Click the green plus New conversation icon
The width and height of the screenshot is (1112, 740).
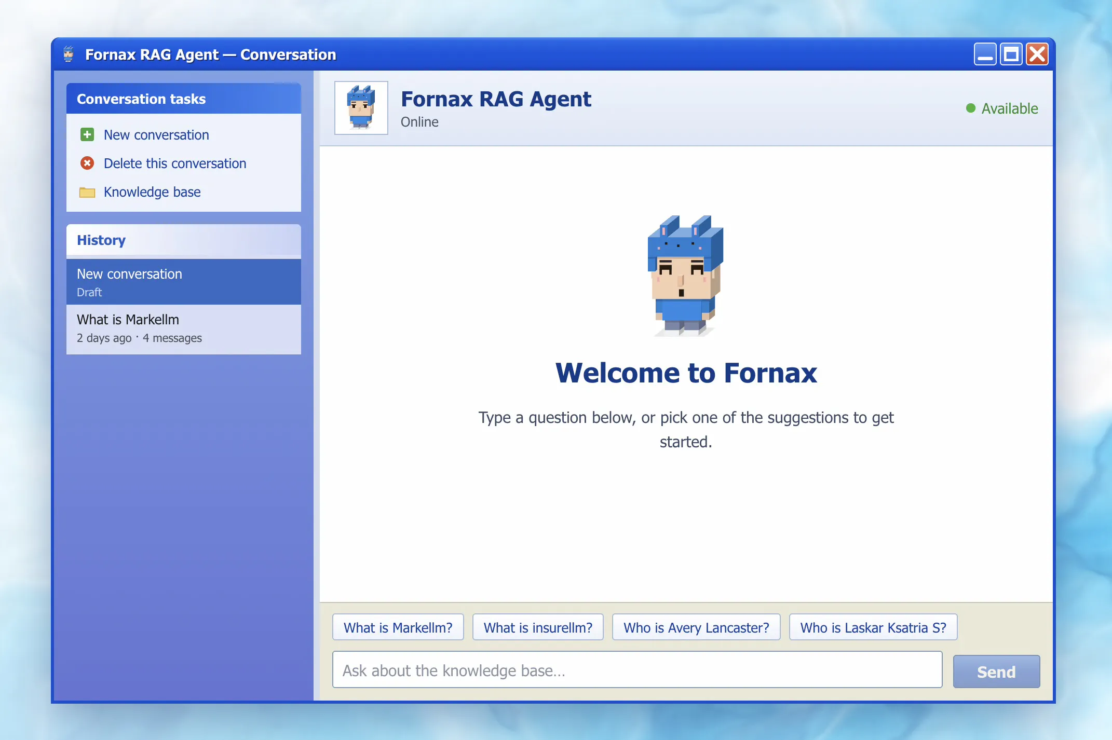pos(87,135)
